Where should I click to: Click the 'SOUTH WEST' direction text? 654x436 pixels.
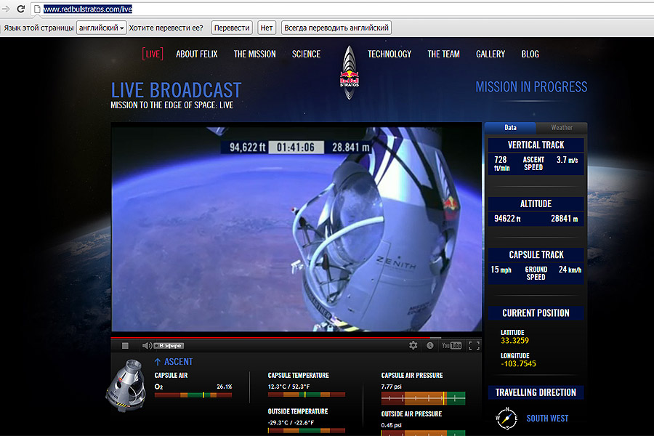click(547, 419)
